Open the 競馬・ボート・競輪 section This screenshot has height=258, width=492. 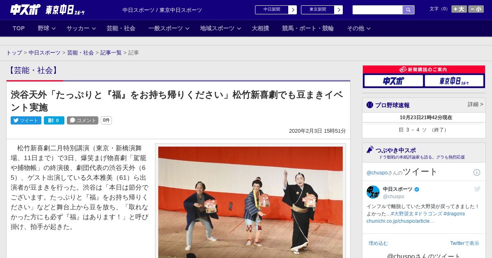(308, 28)
